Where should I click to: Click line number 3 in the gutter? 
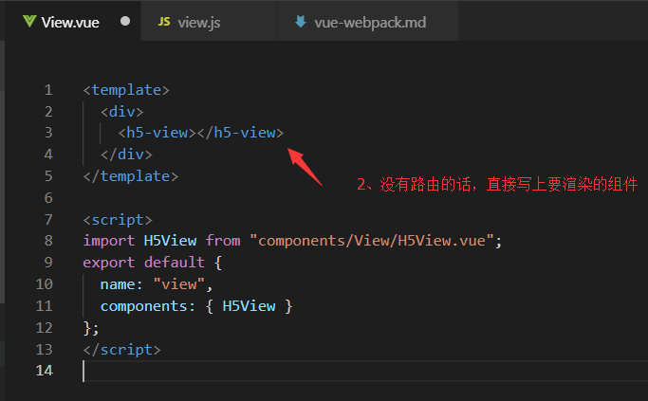pyautogui.click(x=48, y=133)
